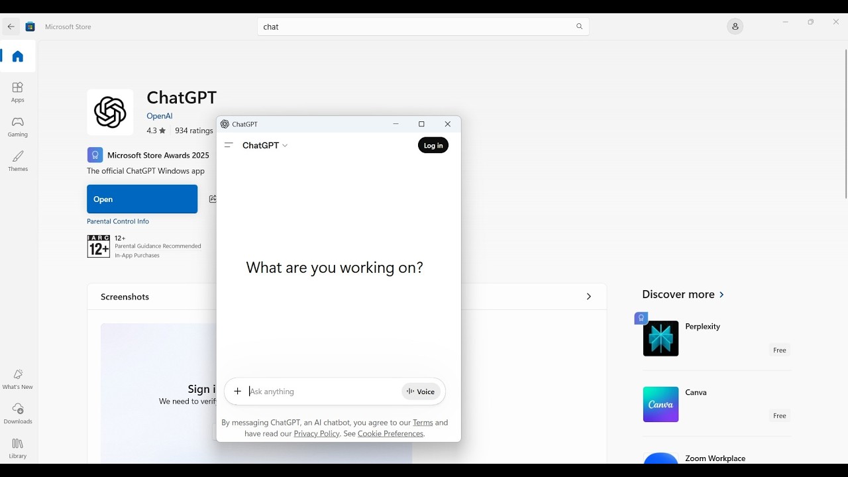Maximize the ChatGPT window
Image resolution: width=848 pixels, height=477 pixels.
coord(421,124)
